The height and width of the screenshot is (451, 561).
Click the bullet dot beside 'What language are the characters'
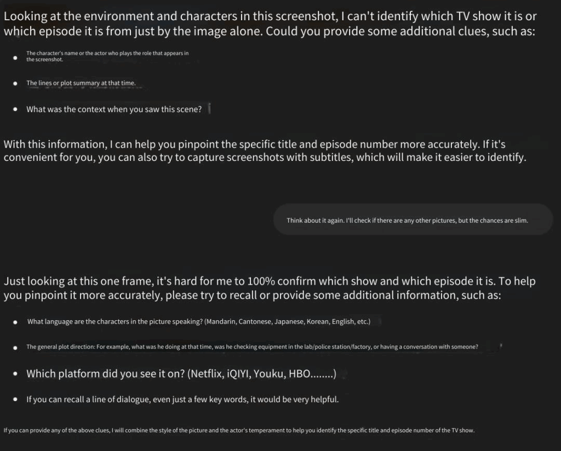[x=15, y=322]
